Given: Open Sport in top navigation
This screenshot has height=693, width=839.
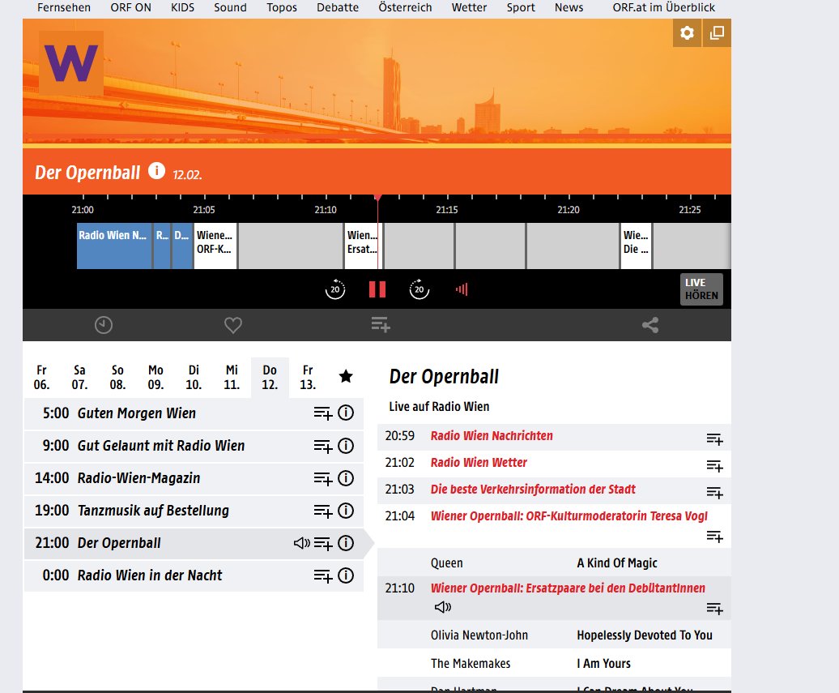Looking at the screenshot, I should click(521, 7).
